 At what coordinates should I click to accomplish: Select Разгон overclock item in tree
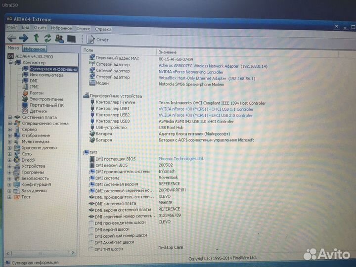click(37, 93)
